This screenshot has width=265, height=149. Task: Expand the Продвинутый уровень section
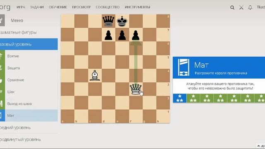29,139
